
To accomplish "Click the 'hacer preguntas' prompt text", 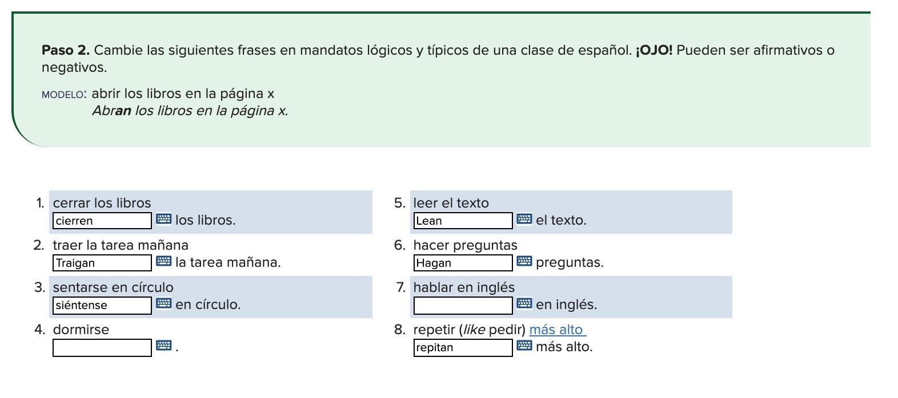I will point(466,245).
